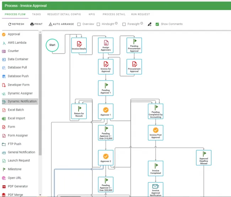Open the KPIs tab
231x197 pixels.
92,14
